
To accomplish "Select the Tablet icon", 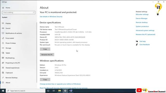I will [x=3, y=53].
